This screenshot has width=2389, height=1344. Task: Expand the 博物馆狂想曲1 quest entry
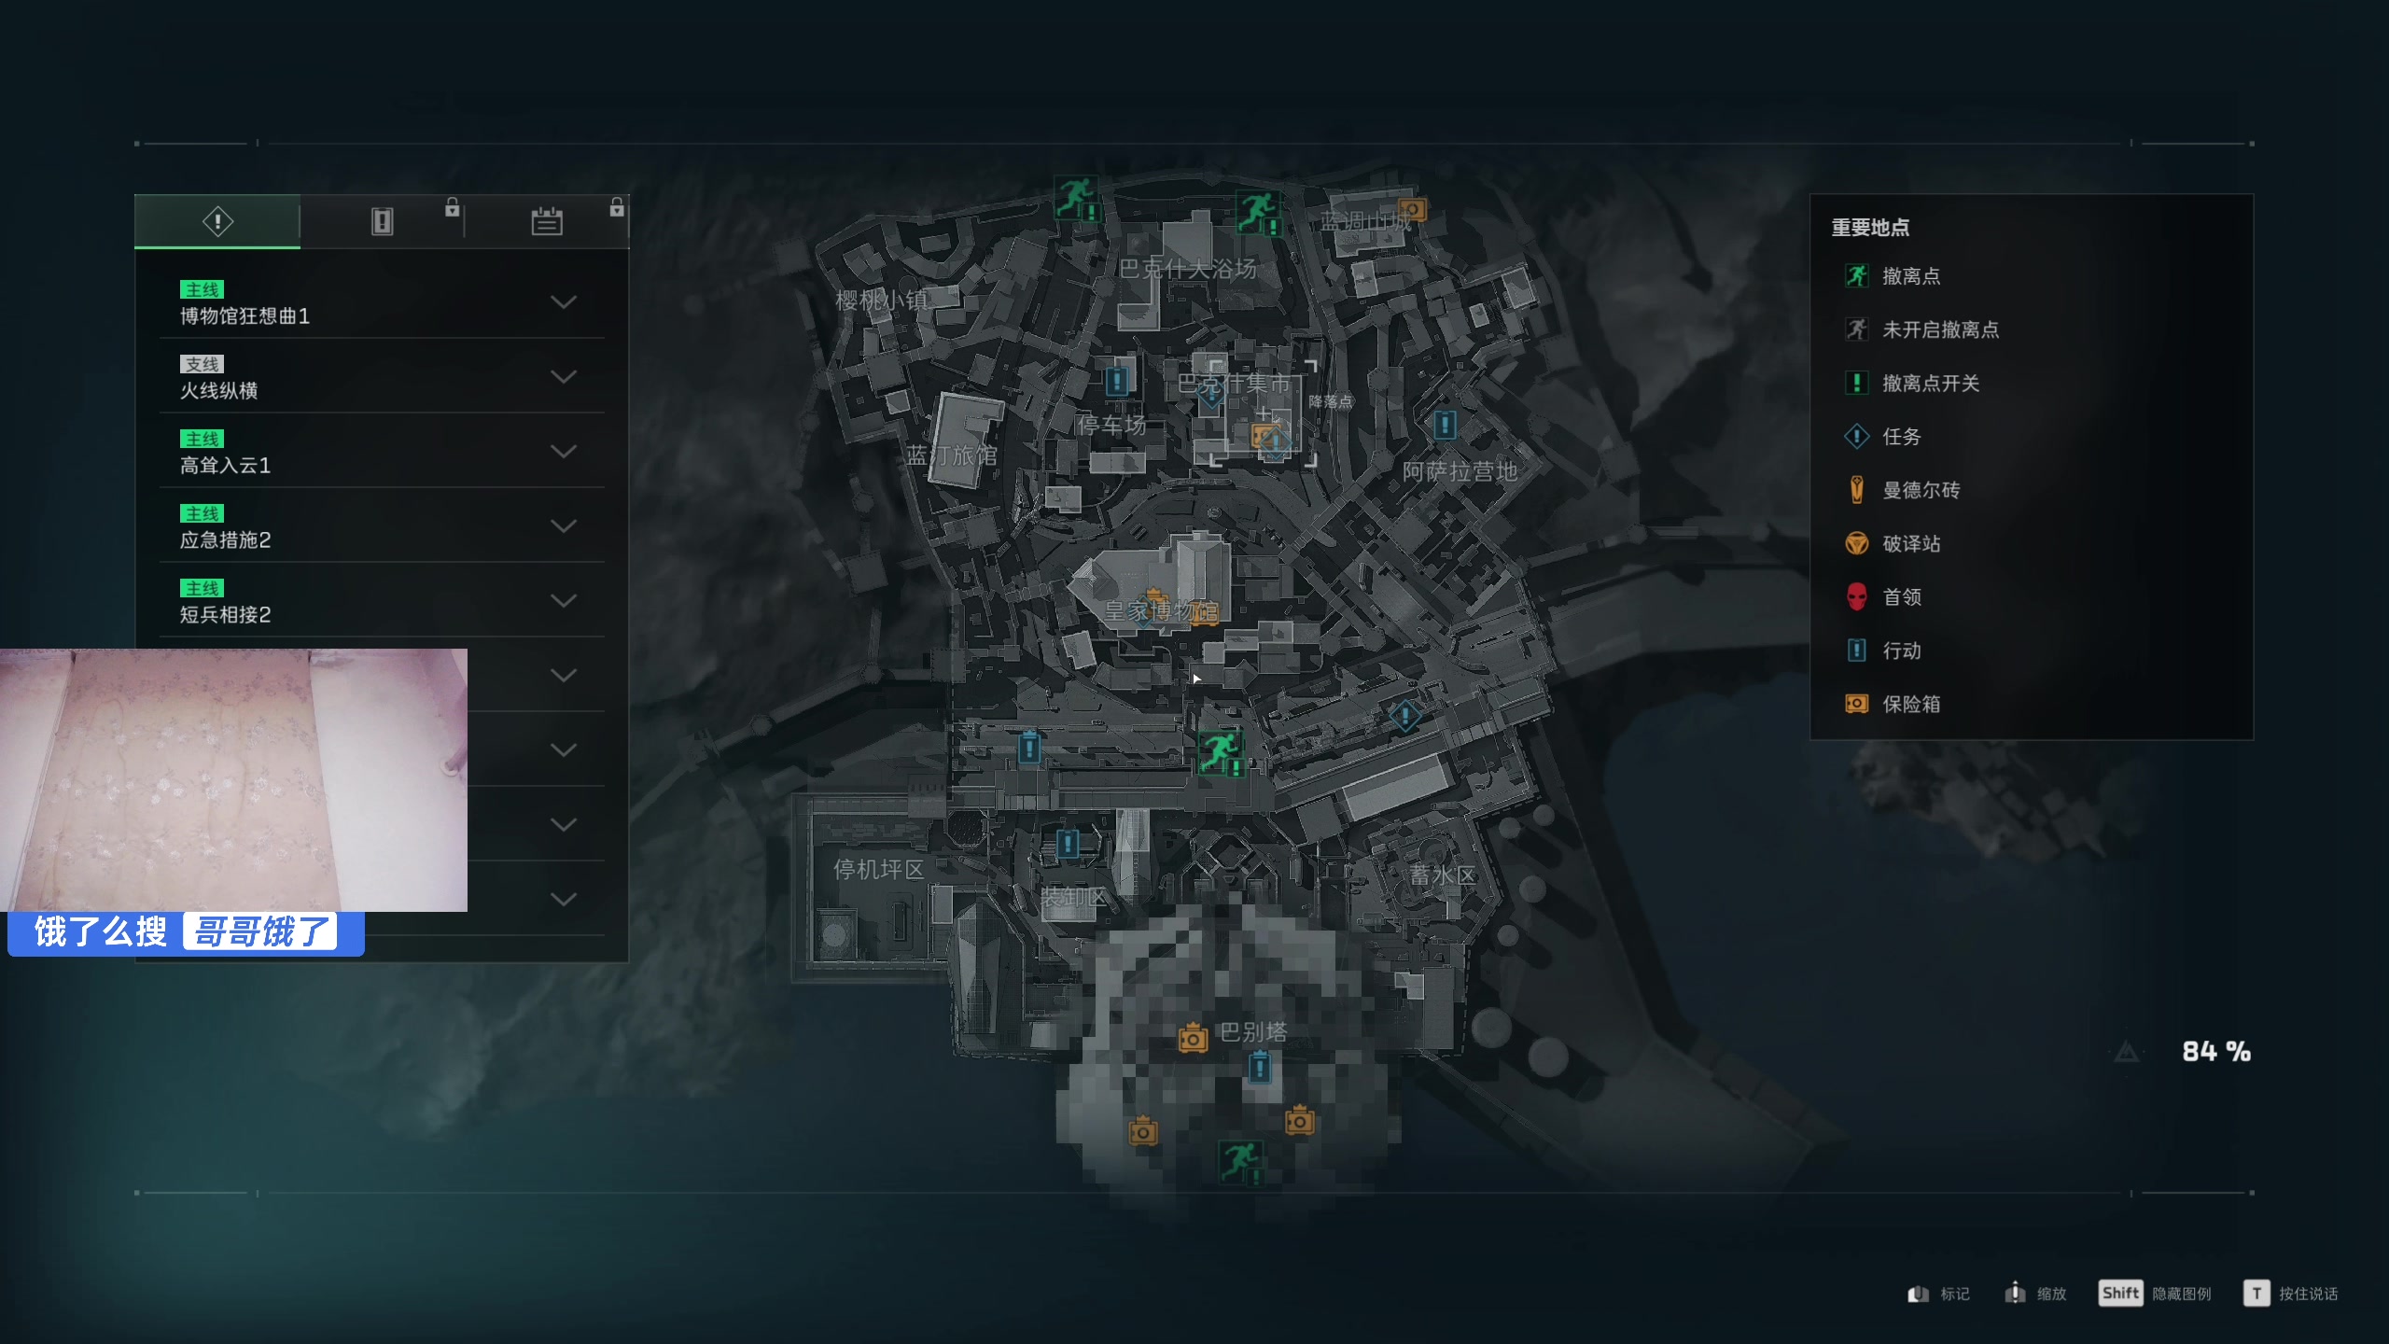coord(382,302)
